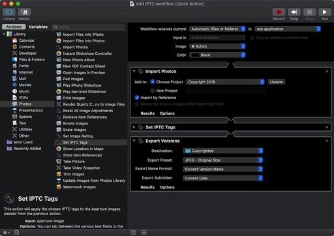Open the any application dropdown
Screen dimensions: 334x236
288,29
